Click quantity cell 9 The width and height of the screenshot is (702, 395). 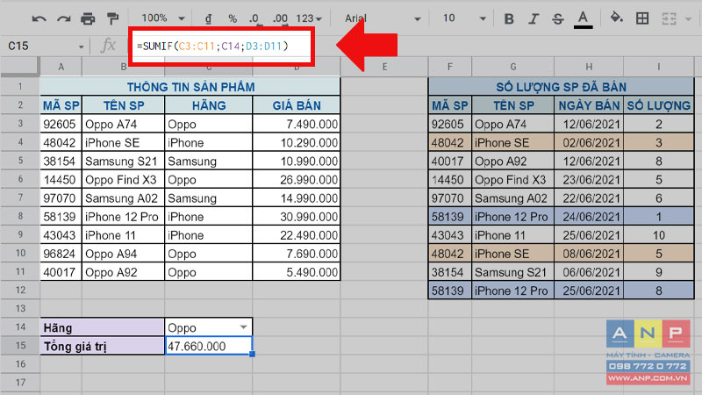tap(659, 272)
